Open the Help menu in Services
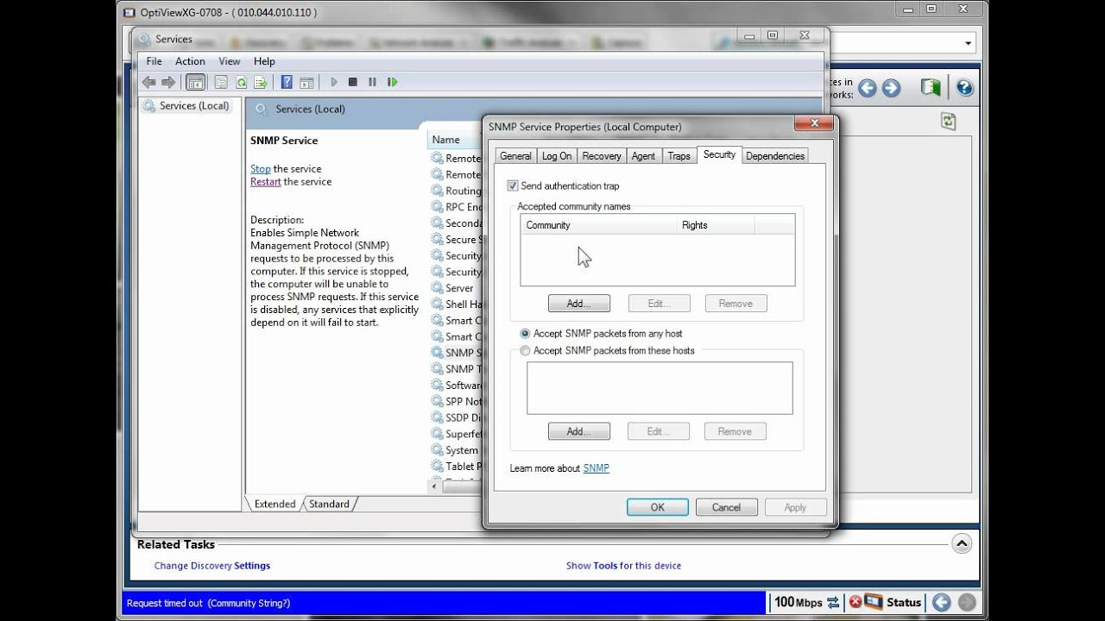The width and height of the screenshot is (1105, 621). click(x=264, y=61)
